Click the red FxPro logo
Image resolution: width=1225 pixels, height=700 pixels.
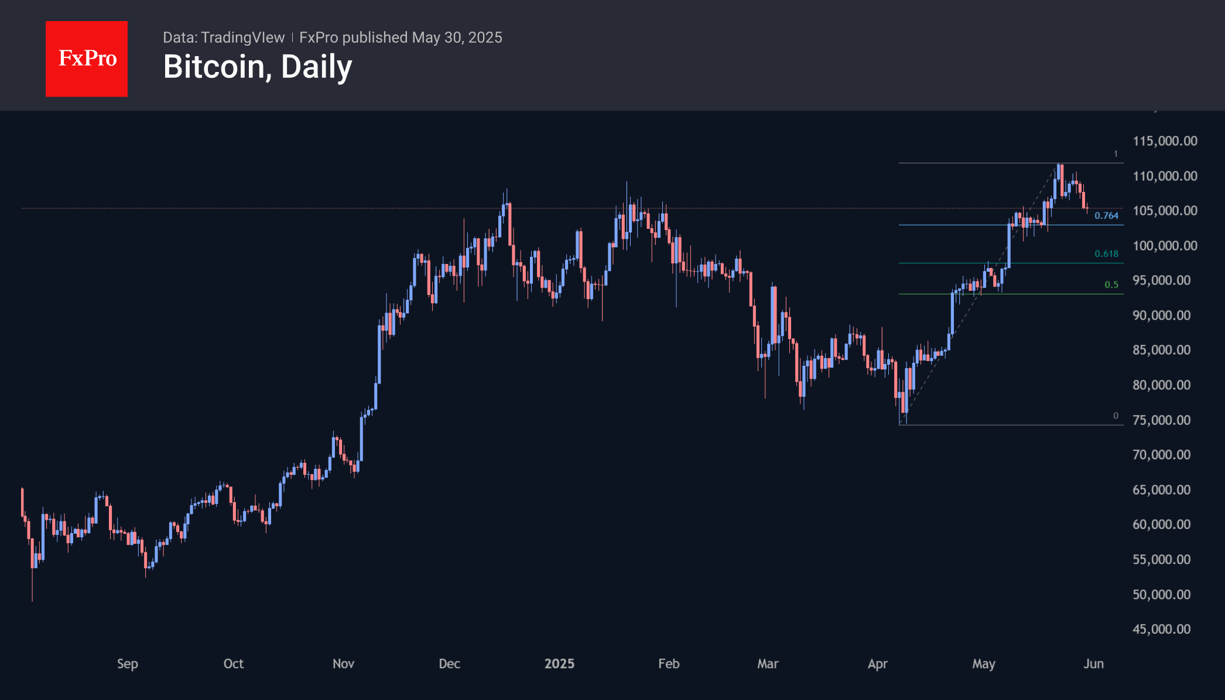[x=87, y=59]
